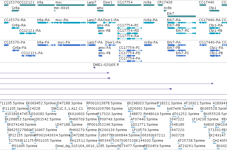Open the DMG1C.3_1.A12.C1 EST label

tap(67, 109)
